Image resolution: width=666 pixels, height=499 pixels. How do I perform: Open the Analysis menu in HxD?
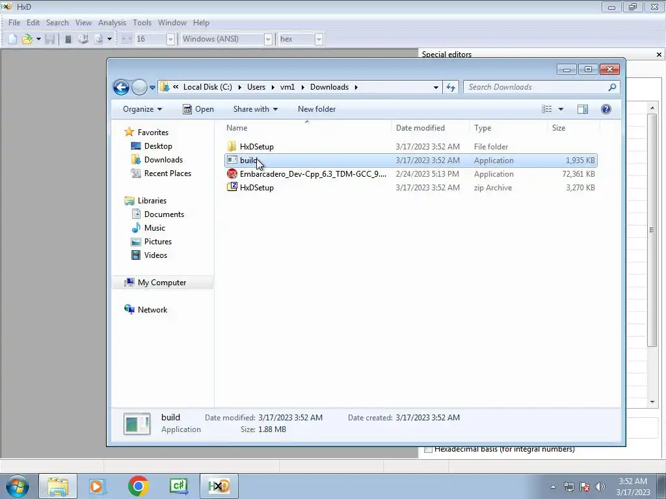click(112, 23)
